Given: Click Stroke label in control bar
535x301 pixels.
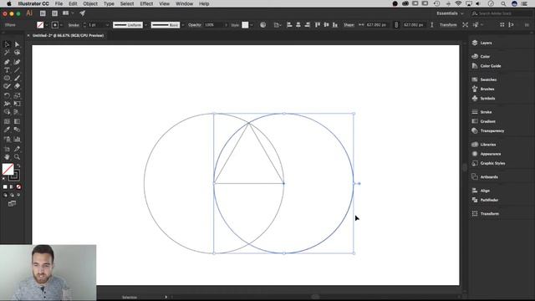Looking at the screenshot, I should click(74, 25).
